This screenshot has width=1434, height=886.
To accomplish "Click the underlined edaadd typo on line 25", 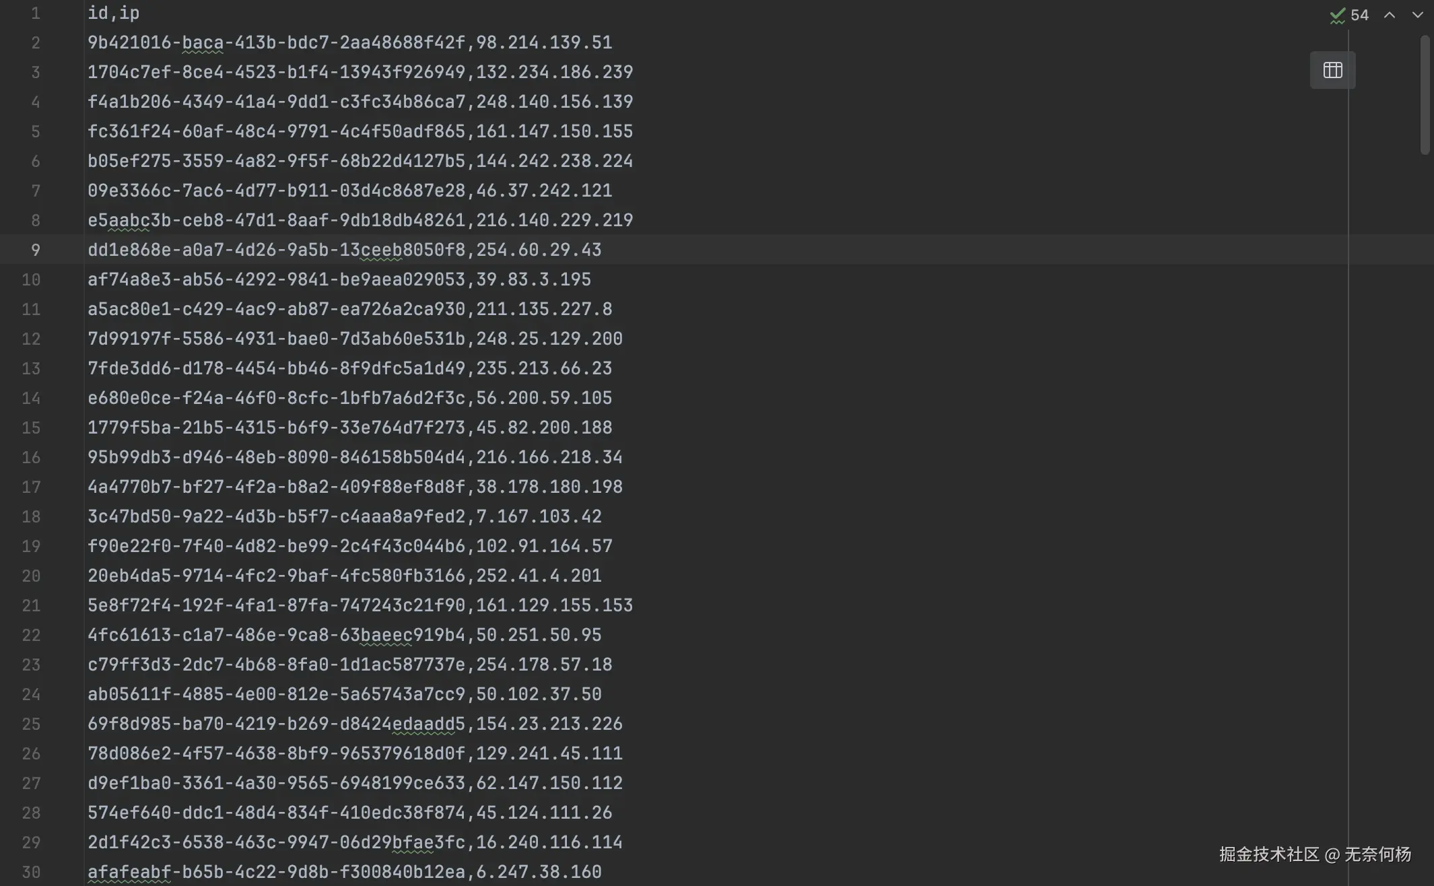I will pos(423,724).
